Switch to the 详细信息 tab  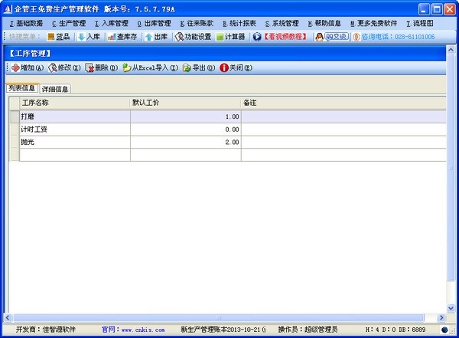tap(55, 89)
